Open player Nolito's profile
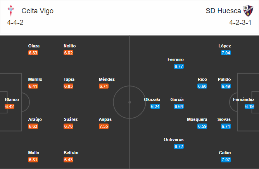 click(70, 46)
